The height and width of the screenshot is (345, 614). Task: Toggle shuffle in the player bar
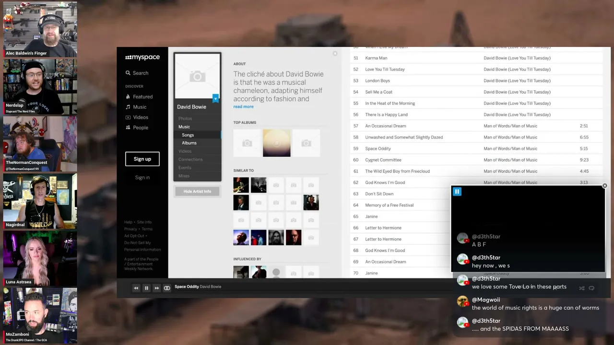pos(582,288)
